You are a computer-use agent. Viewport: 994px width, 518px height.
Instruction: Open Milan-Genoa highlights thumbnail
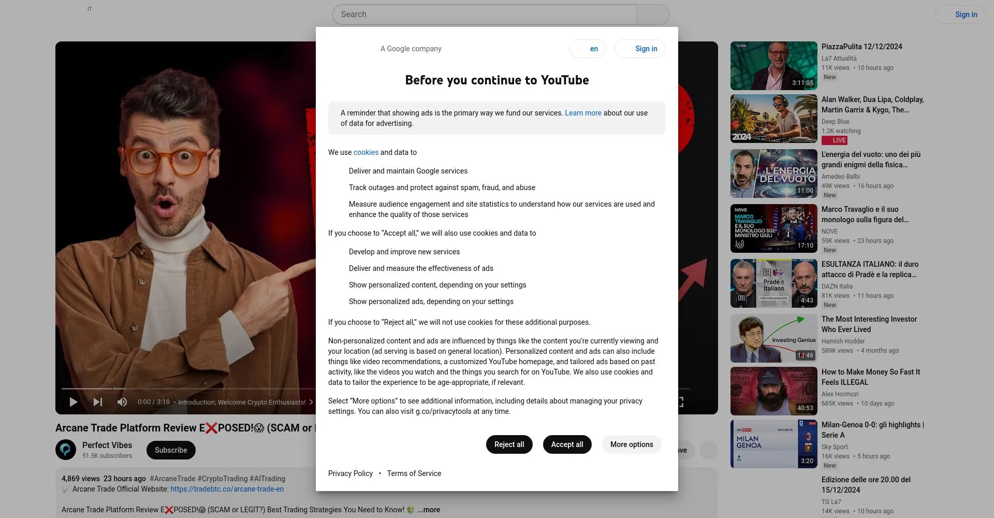click(x=774, y=444)
